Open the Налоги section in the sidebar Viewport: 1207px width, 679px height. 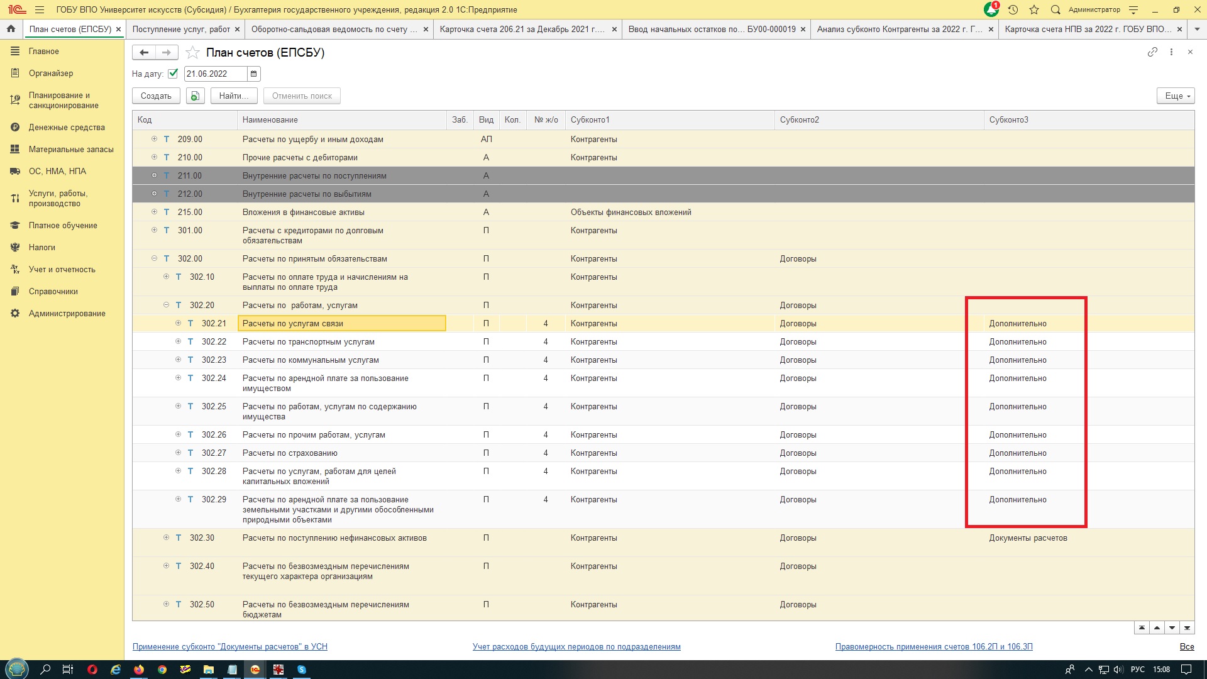42,248
